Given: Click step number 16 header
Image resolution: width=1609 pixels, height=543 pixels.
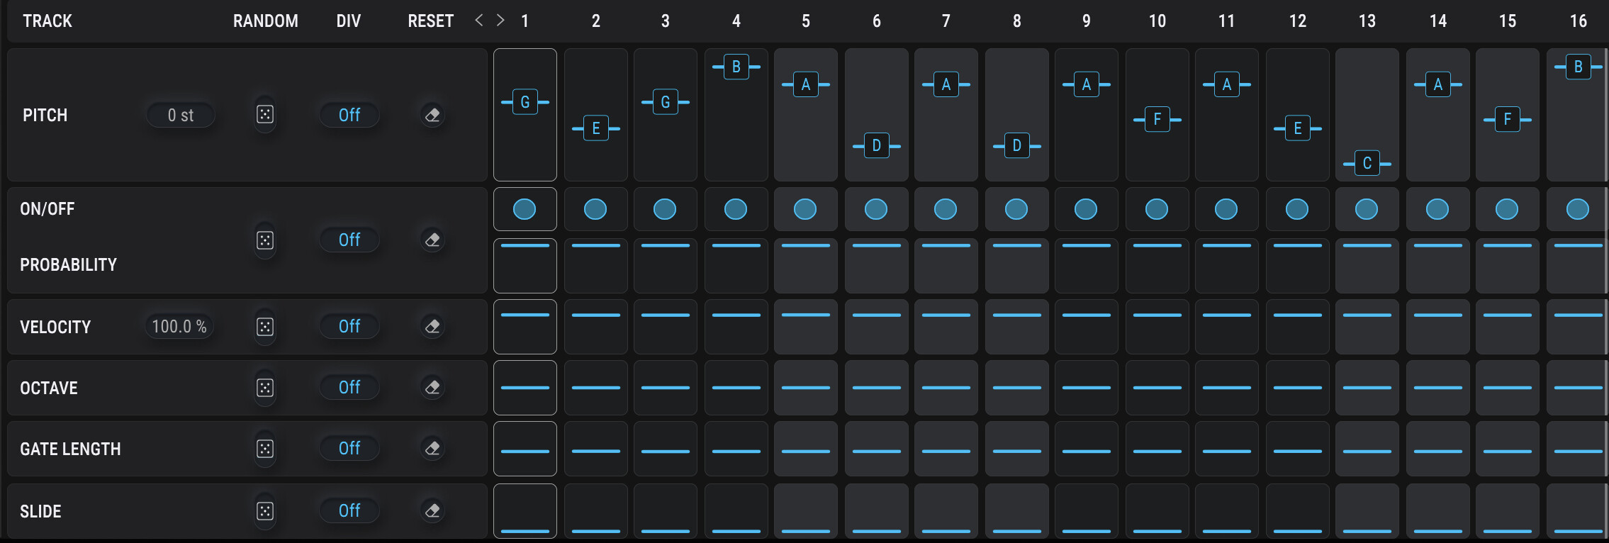Looking at the screenshot, I should tap(1579, 21).
